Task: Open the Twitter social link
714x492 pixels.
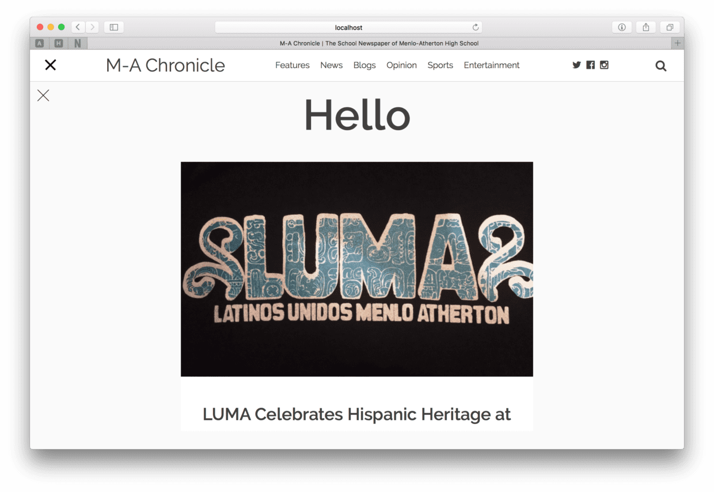Action: pos(576,65)
